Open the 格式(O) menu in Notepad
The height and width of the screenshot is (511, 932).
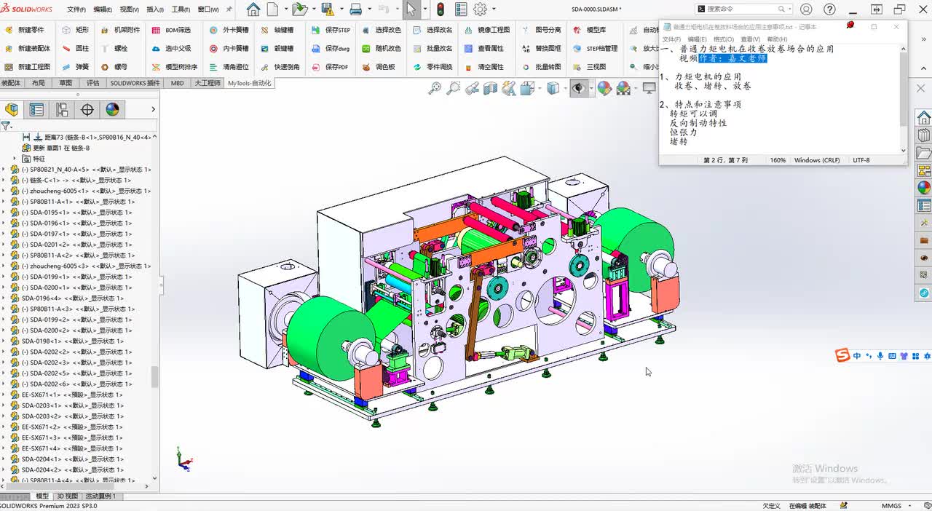(723, 39)
